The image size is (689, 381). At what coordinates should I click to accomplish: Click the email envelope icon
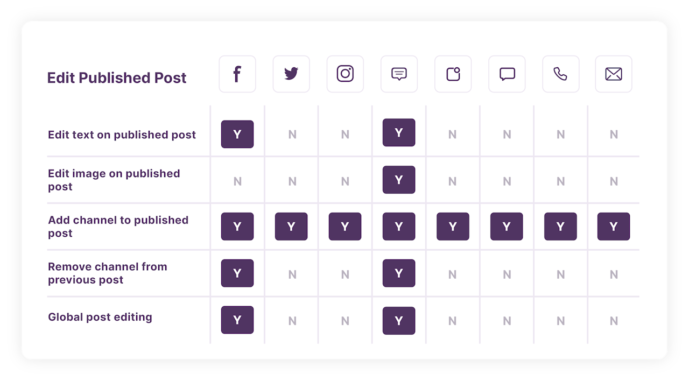(614, 74)
